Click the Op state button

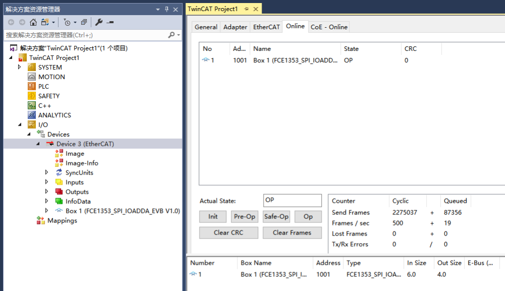(308, 216)
